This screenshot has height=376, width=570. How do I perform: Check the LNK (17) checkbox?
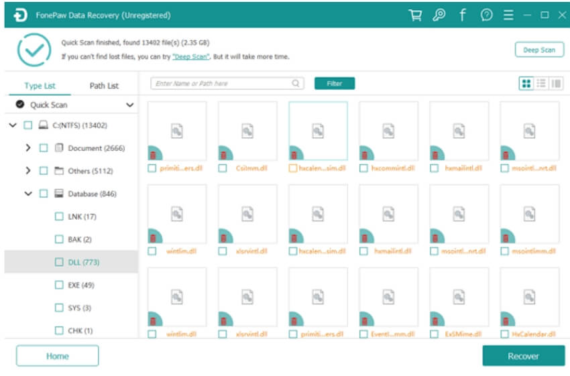59,216
